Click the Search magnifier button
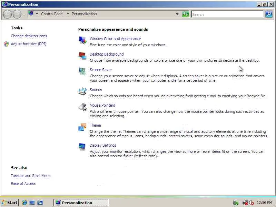 coord(269,14)
